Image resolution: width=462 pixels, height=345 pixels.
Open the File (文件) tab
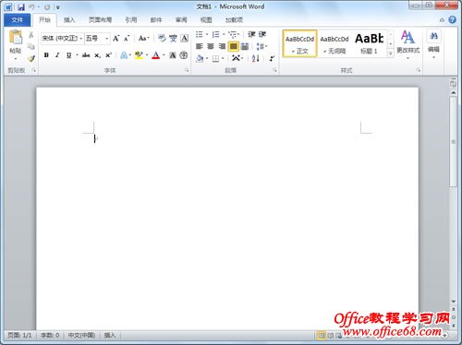coord(17,20)
